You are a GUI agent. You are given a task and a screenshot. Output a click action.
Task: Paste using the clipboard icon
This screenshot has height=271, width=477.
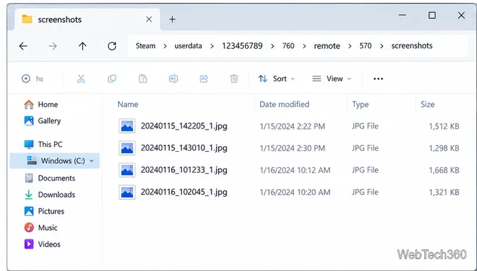click(x=143, y=79)
